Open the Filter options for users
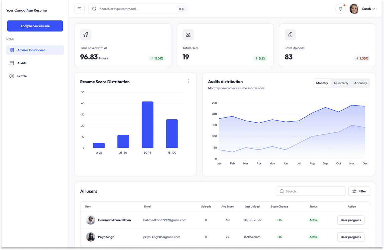This screenshot has width=384, height=250. point(359,191)
